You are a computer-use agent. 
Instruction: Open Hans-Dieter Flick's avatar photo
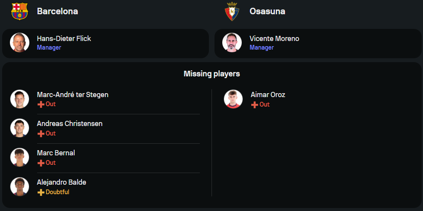pos(19,43)
